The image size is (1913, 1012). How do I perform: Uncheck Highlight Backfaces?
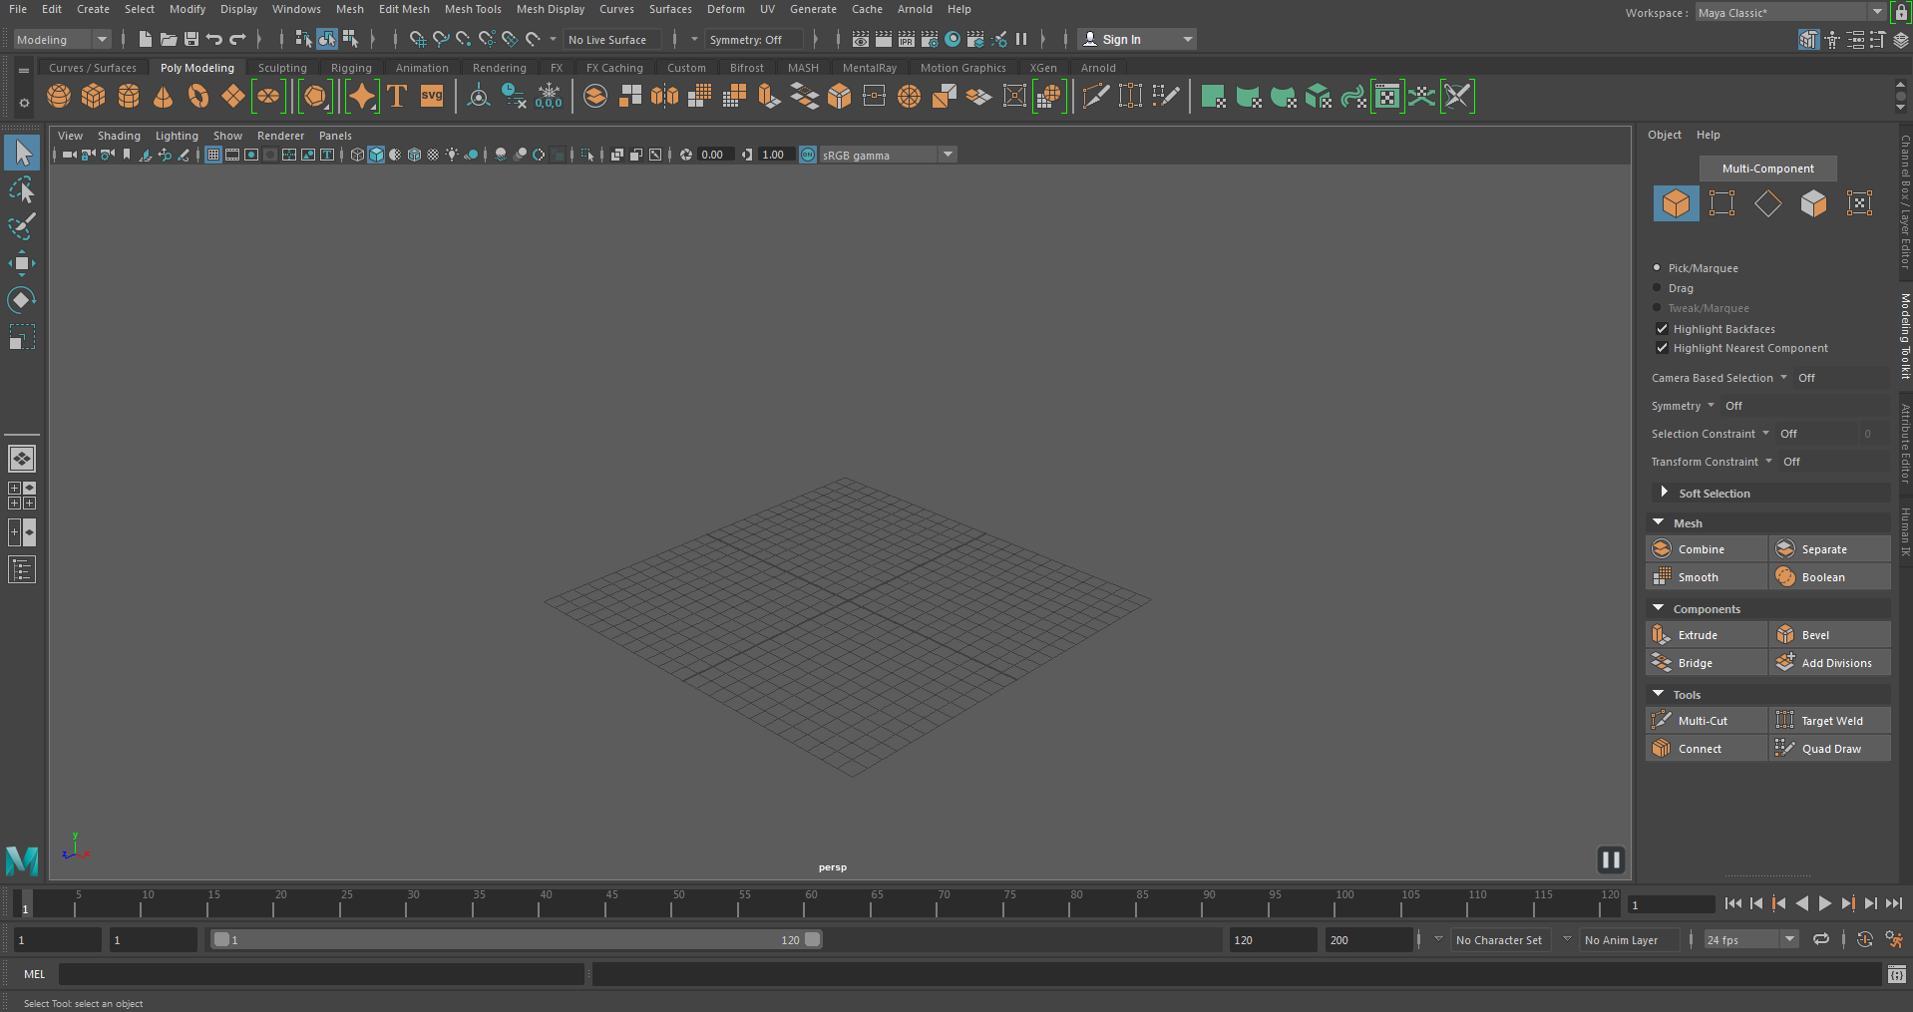tap(1662, 328)
